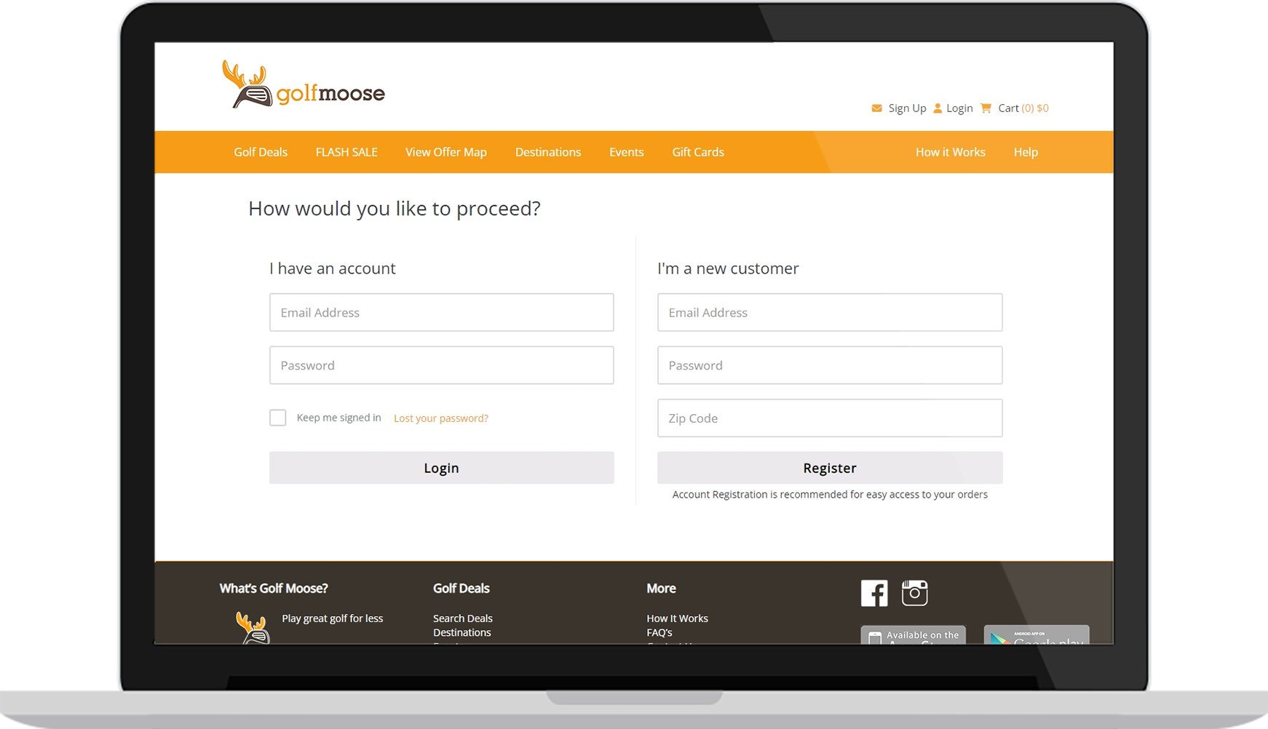1268x729 pixels.
Task: Focus the new customer Password field
Action: pos(829,365)
